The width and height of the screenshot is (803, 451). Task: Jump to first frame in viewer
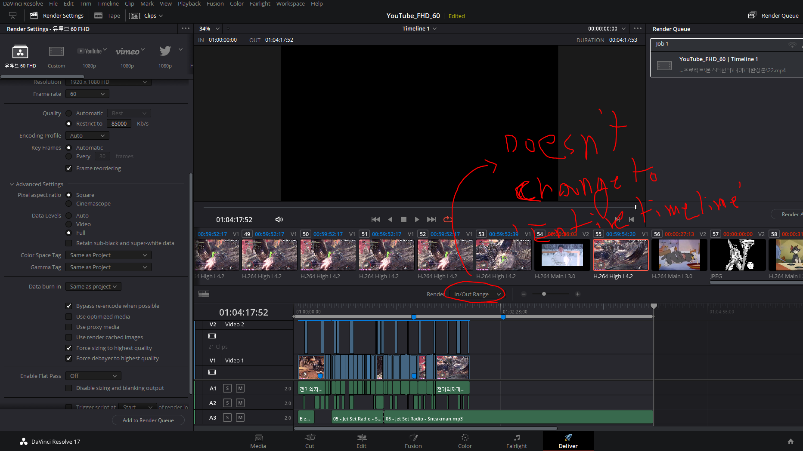click(x=376, y=219)
